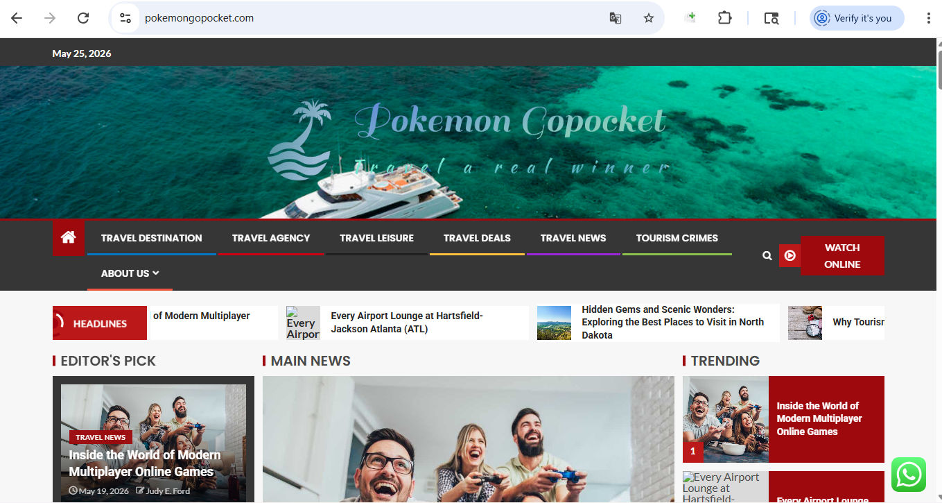Open the Travel Destination menu item
The width and height of the screenshot is (942, 503).
tap(151, 238)
